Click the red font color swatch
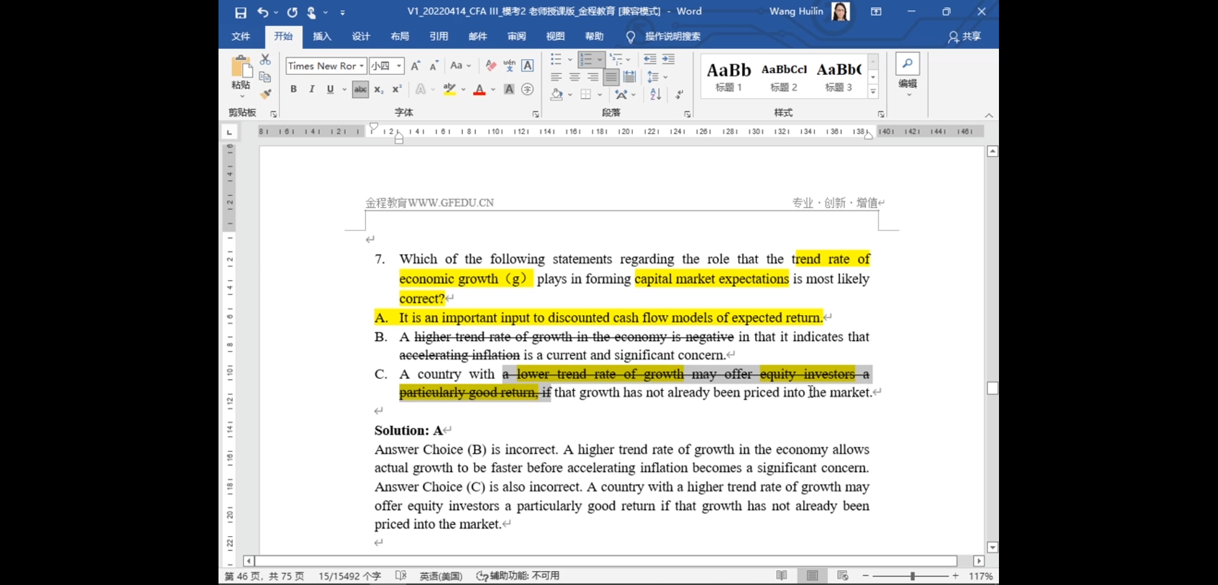 pyautogui.click(x=479, y=90)
